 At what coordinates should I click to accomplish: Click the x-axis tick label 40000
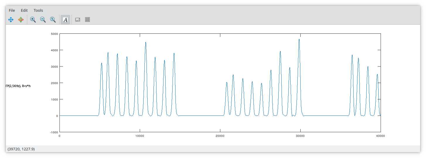tap(380, 136)
